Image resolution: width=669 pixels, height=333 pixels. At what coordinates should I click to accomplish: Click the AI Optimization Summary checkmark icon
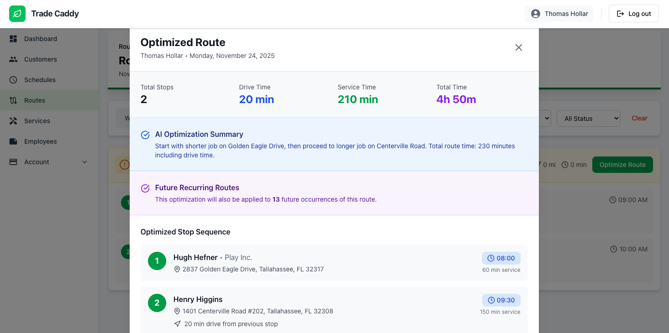tap(145, 135)
